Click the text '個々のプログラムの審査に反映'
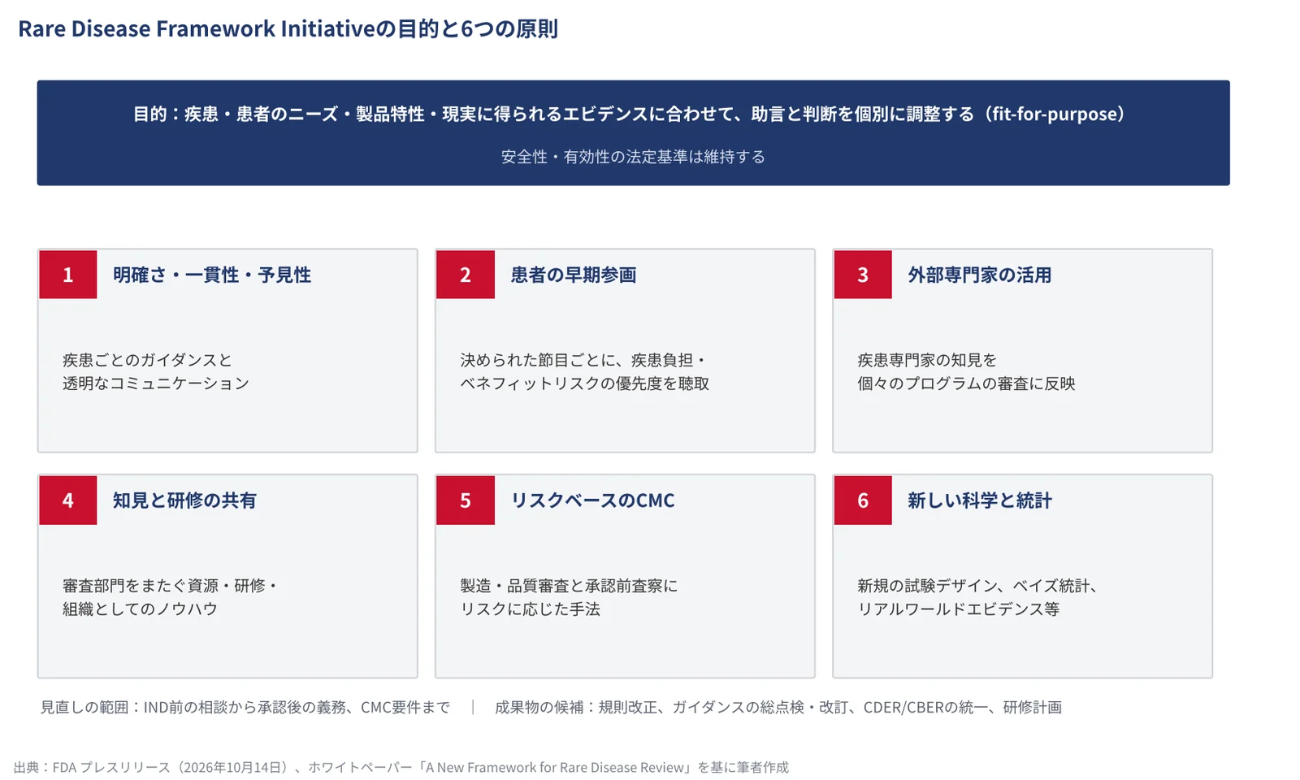 [966, 383]
